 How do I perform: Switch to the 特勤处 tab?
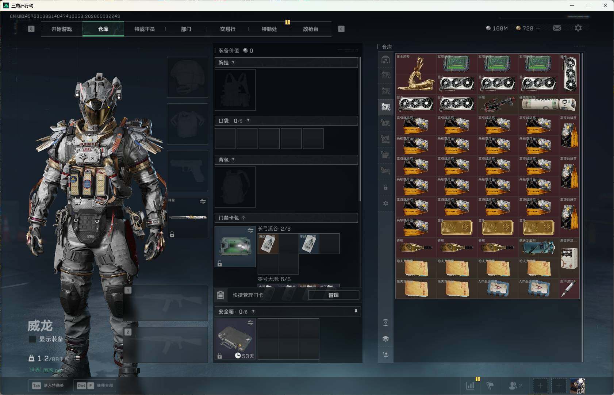[269, 29]
